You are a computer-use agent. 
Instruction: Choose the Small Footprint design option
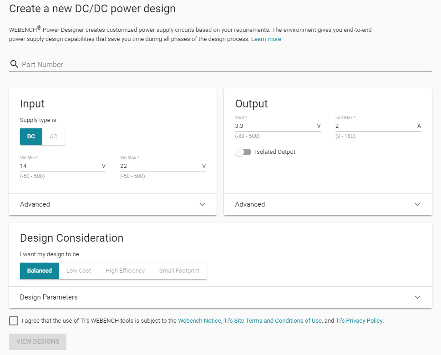click(179, 270)
